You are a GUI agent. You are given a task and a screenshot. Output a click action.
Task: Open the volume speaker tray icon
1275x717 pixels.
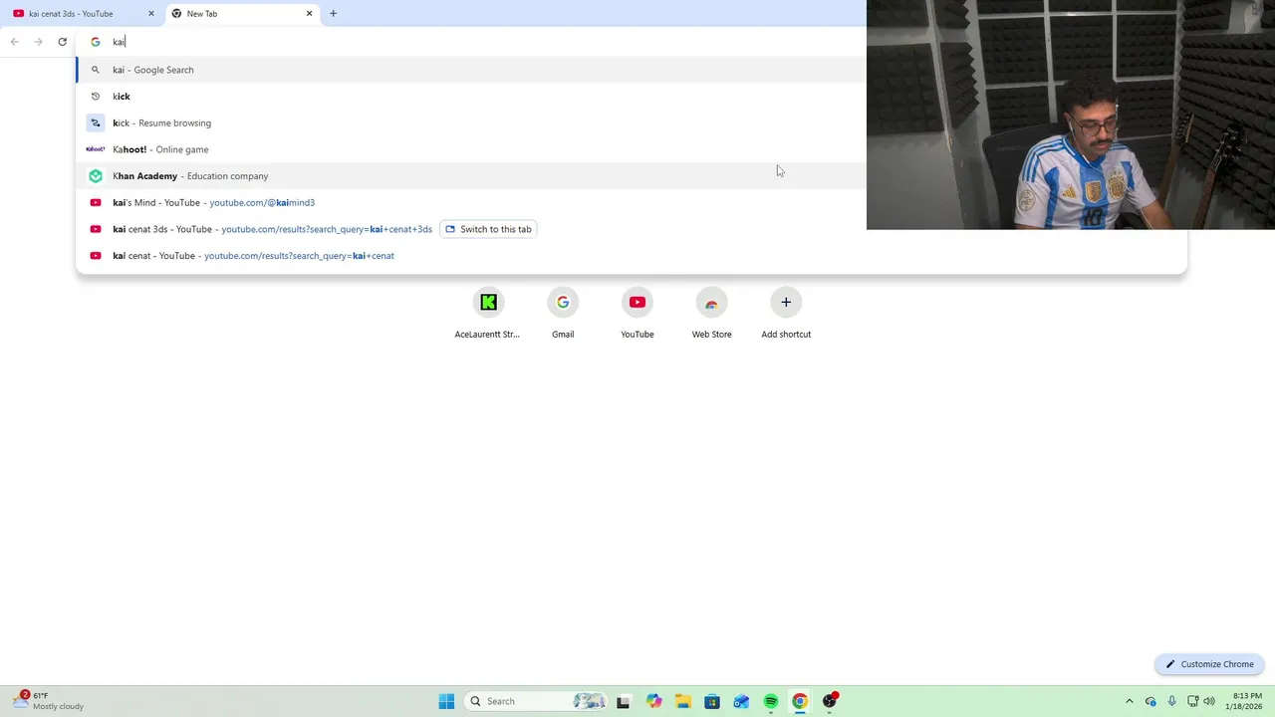1209,701
